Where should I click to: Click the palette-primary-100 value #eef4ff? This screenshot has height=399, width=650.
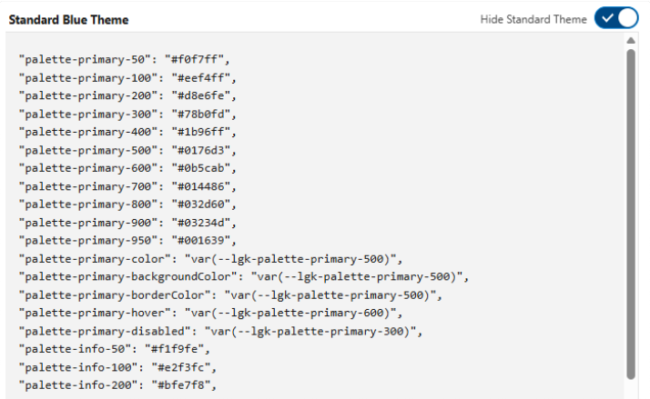pyautogui.click(x=200, y=78)
